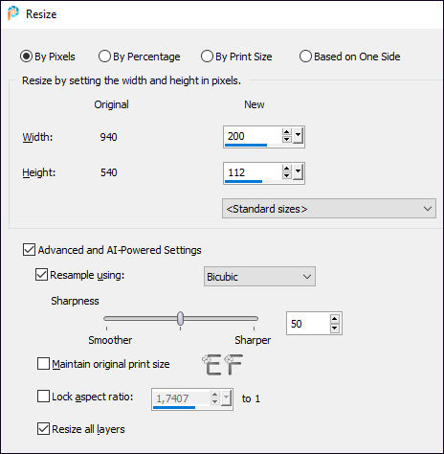
Task: Uncheck Advanced and AI-Powered Settings
Action: pos(29,250)
